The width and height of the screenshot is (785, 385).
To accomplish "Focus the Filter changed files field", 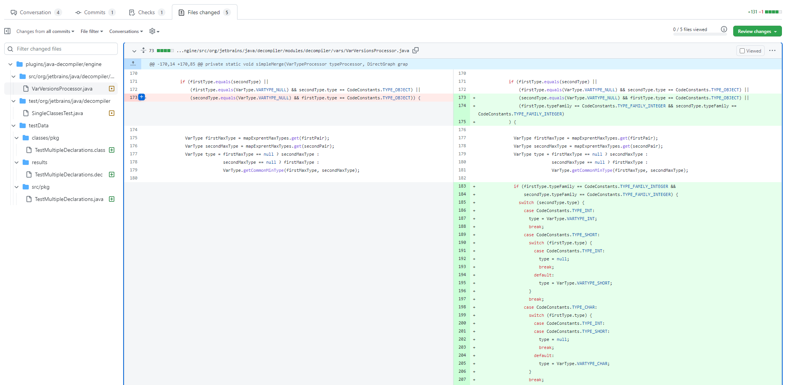I will [61, 49].
